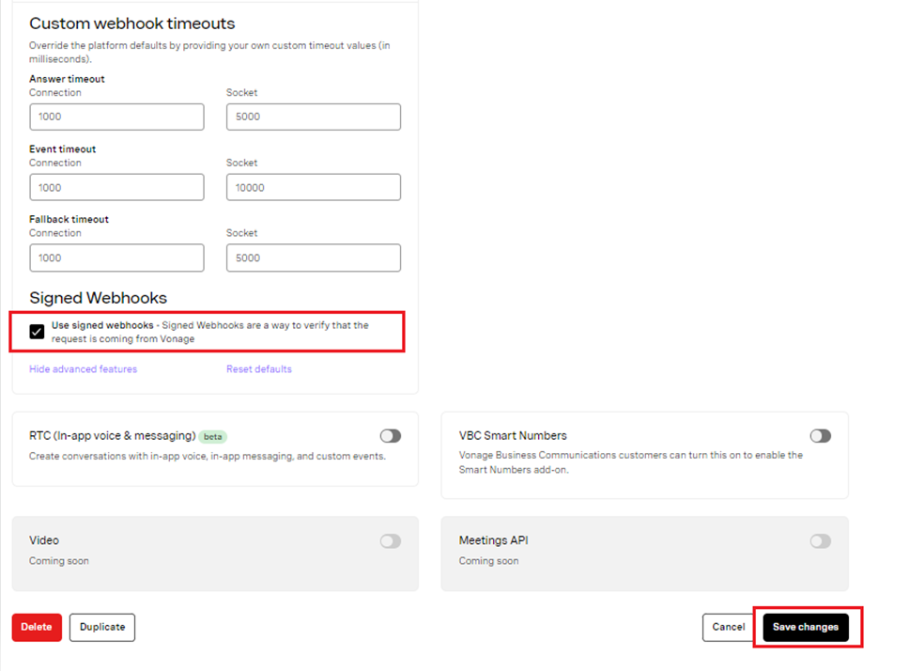Image resolution: width=909 pixels, height=671 pixels.
Task: Click Coming soon text under Meetings API
Action: 488,561
